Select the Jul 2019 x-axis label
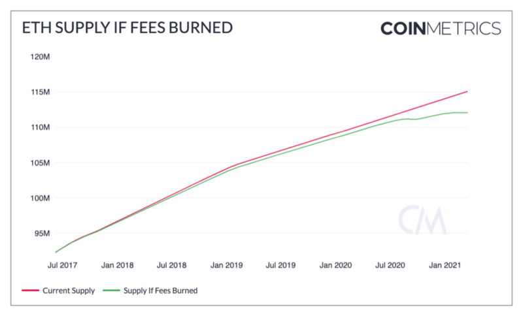The image size is (523, 316). [280, 265]
